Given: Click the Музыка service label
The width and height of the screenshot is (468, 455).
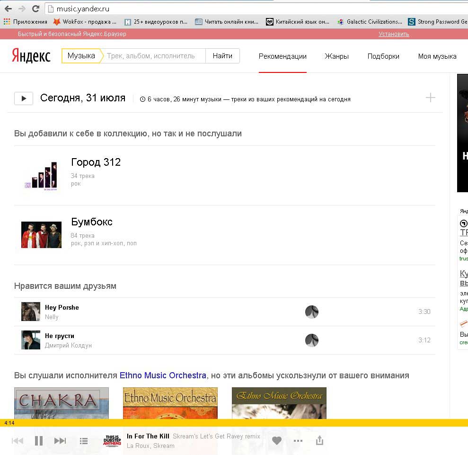Looking at the screenshot, I should 81,56.
